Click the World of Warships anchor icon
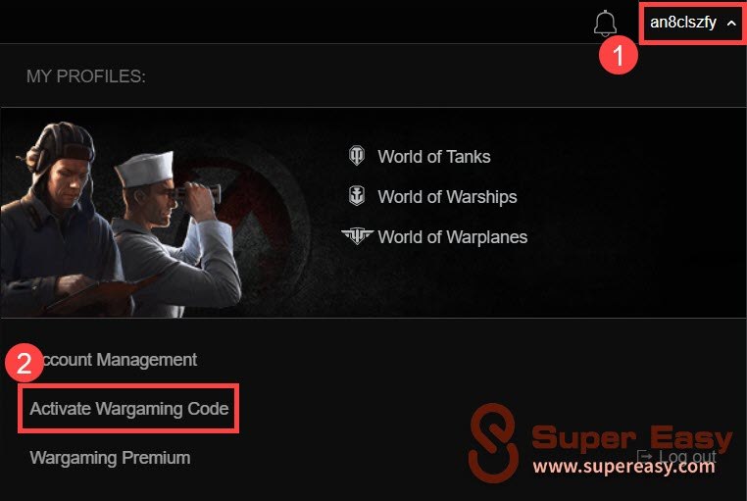This screenshot has width=747, height=501. coord(357,196)
